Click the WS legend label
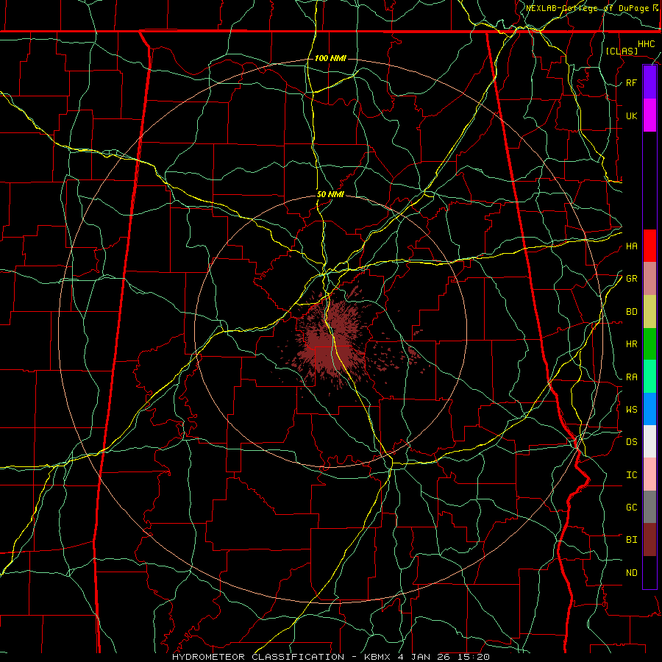 click(x=631, y=410)
